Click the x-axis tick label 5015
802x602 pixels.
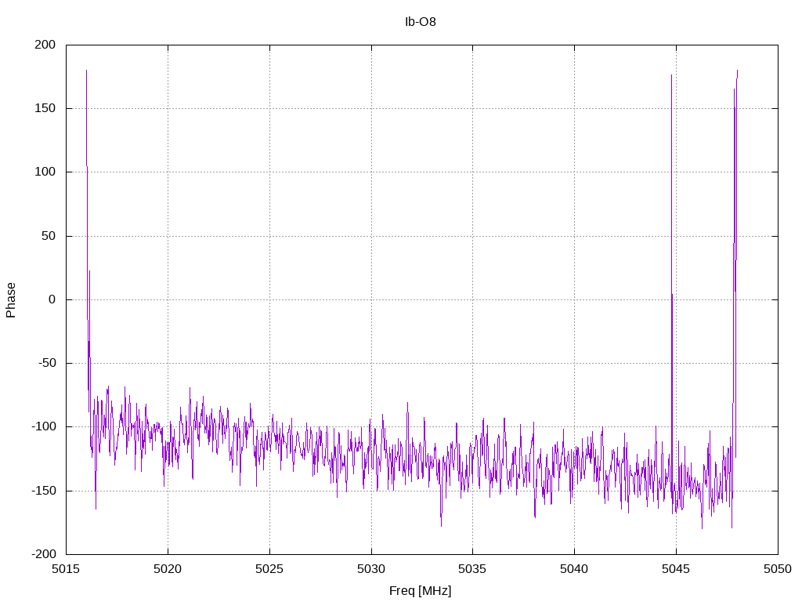coord(66,569)
